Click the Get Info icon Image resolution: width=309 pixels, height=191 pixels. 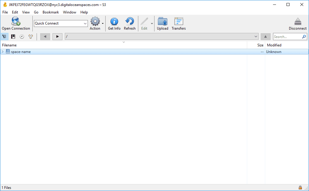(114, 21)
